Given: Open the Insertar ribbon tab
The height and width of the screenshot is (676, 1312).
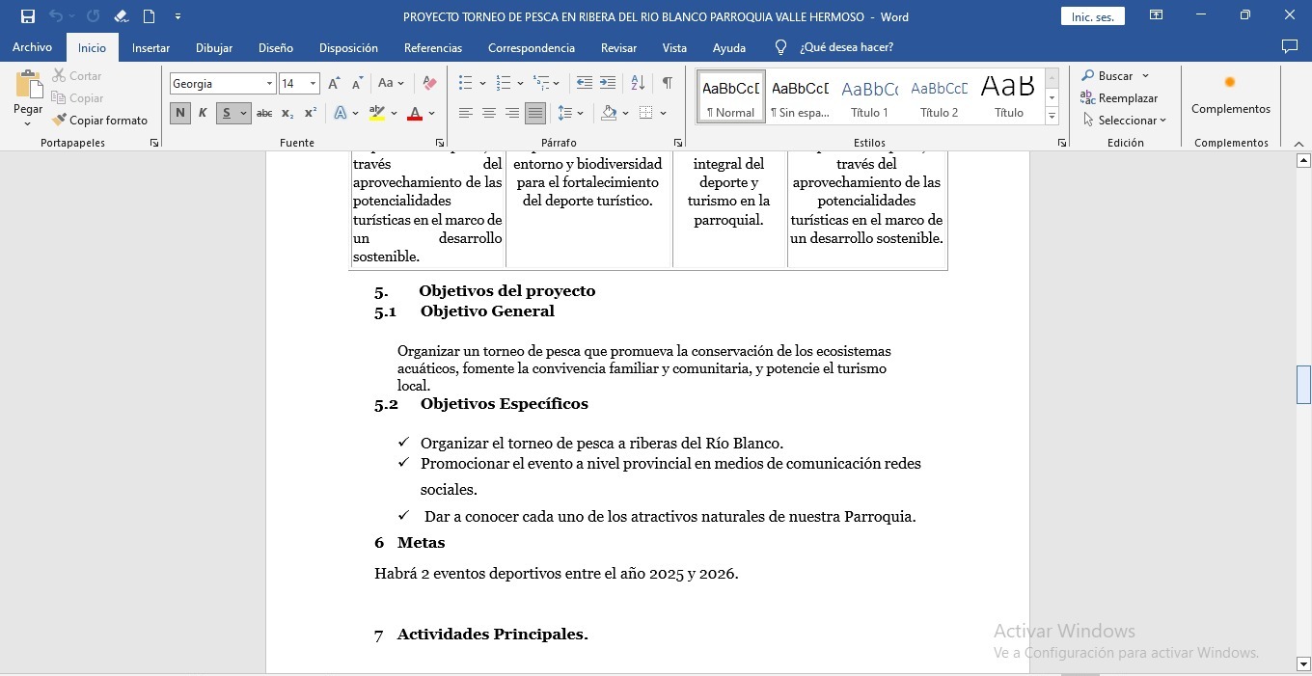Looking at the screenshot, I should pos(150,47).
